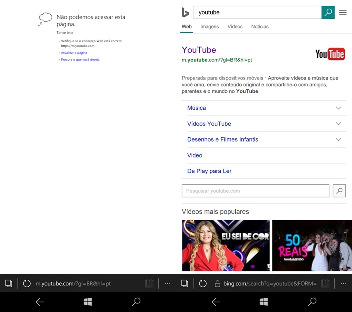Expand Desenhos e Filmes Infantis chevron
This screenshot has height=312, width=352.
pyautogui.click(x=338, y=139)
